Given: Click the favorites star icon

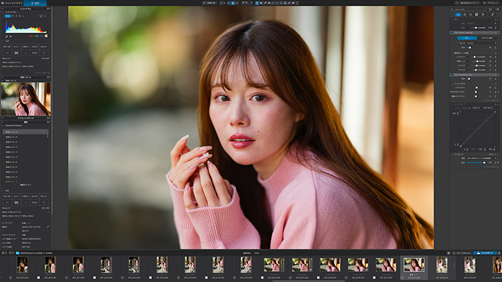Looking at the screenshot, I should (490, 9).
